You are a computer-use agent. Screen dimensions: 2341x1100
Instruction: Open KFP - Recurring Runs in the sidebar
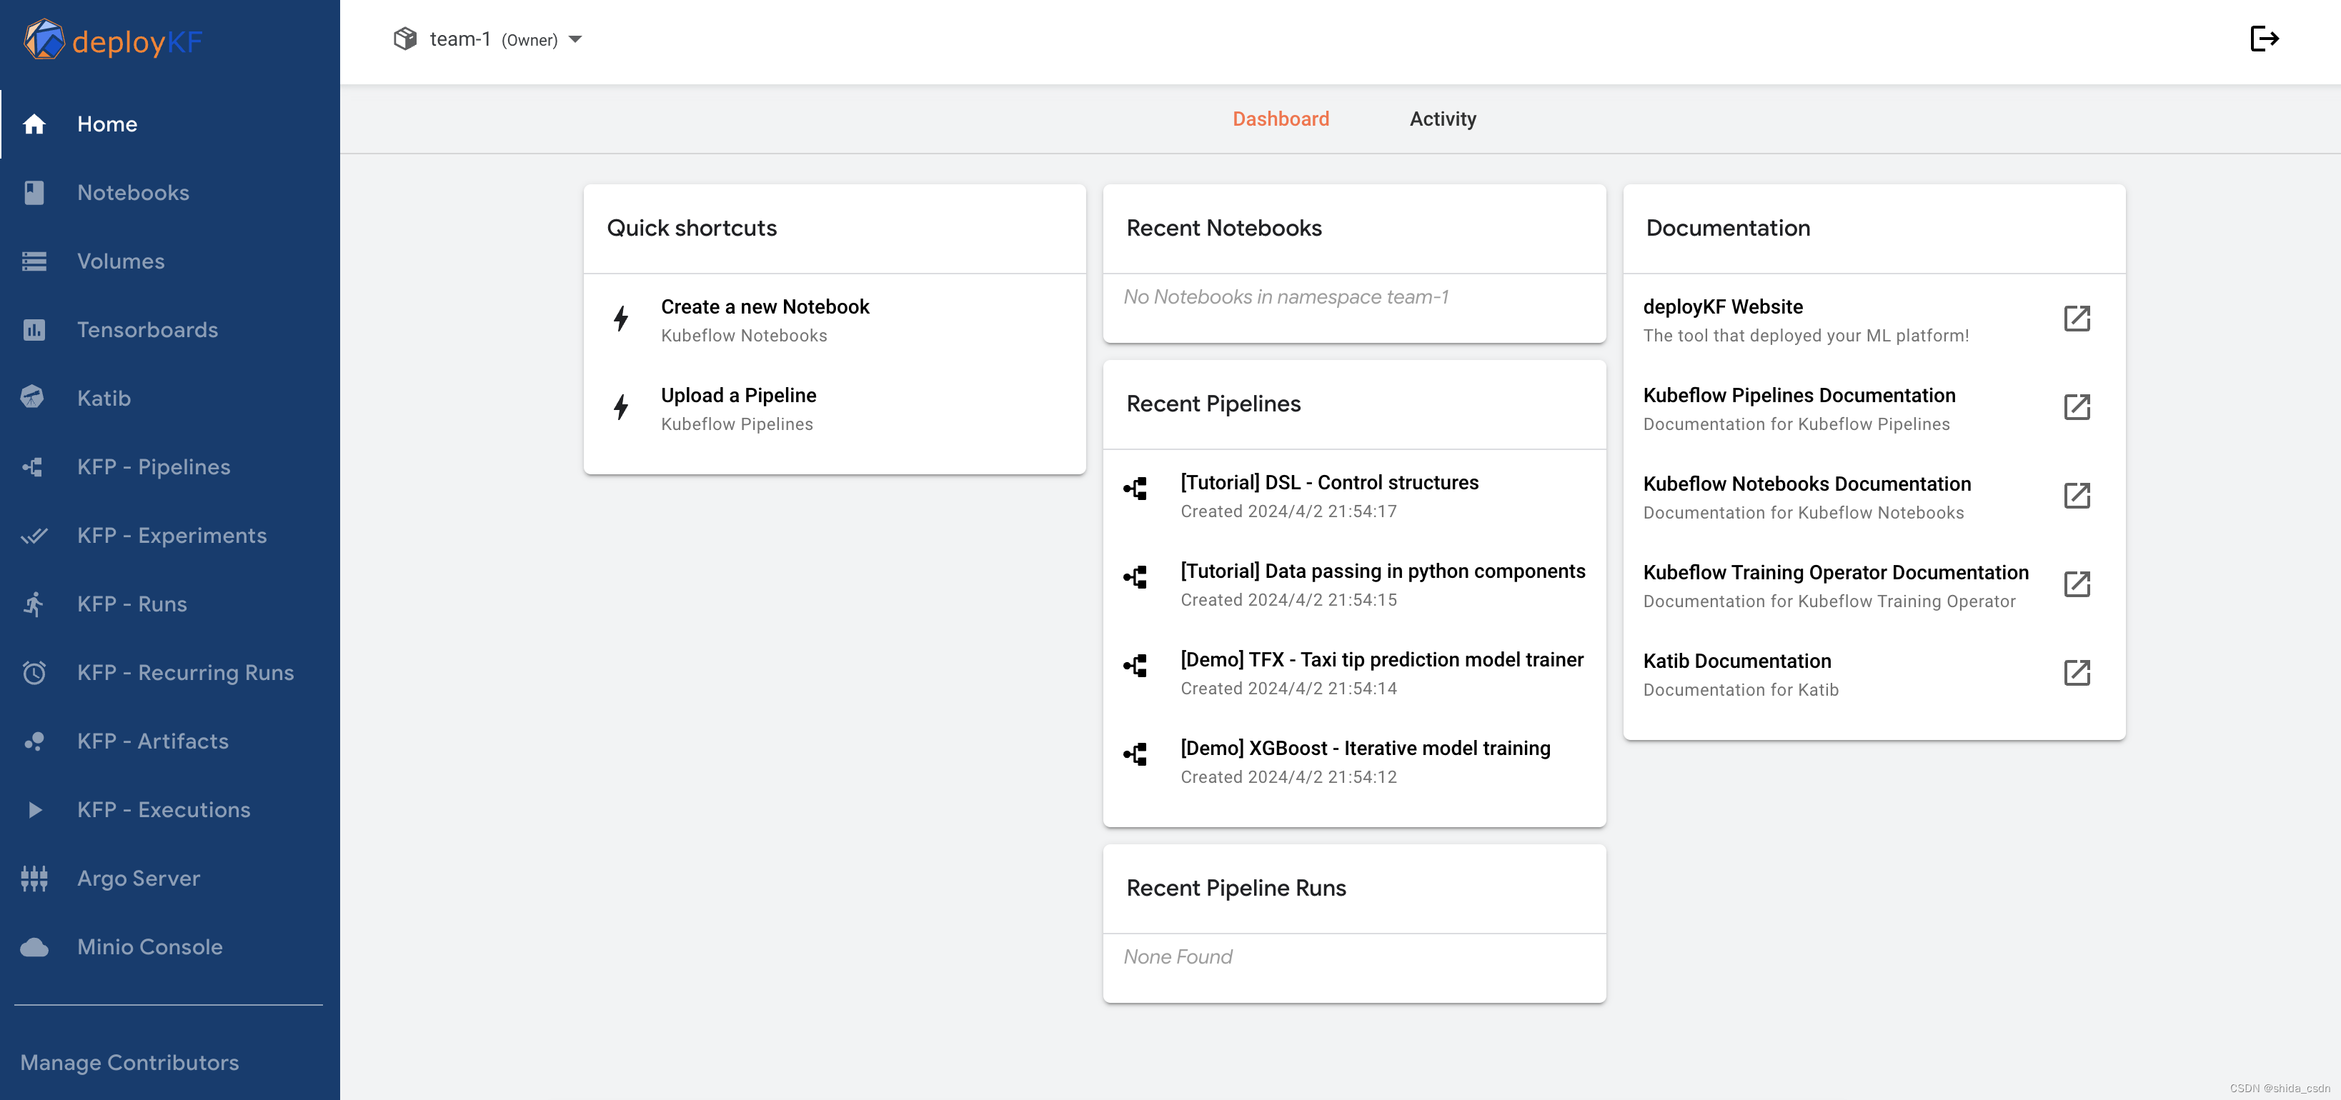tap(170, 673)
